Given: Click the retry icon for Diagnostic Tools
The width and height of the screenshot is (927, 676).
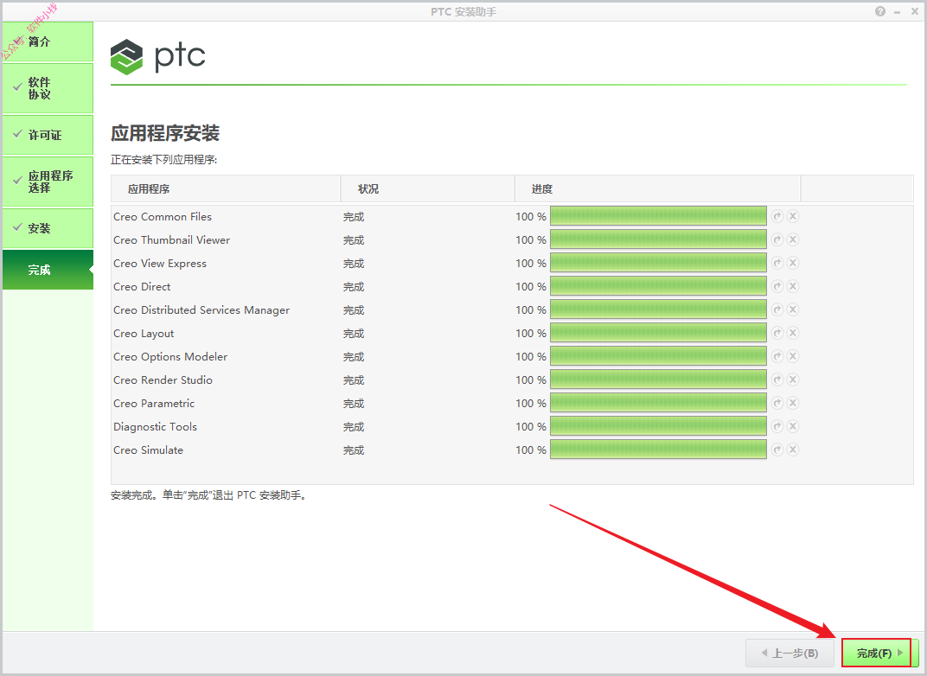Looking at the screenshot, I should click(x=777, y=426).
